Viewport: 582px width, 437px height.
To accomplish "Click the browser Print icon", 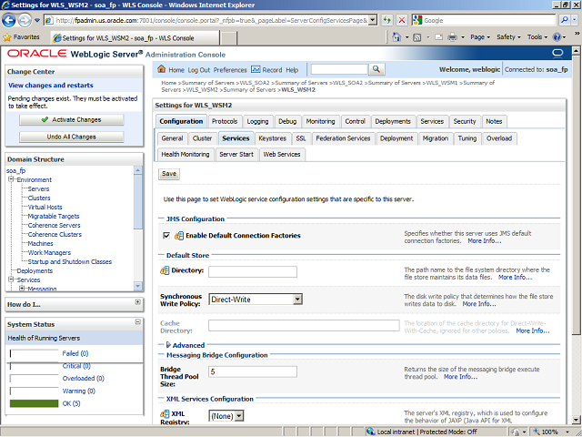I will (457, 37).
